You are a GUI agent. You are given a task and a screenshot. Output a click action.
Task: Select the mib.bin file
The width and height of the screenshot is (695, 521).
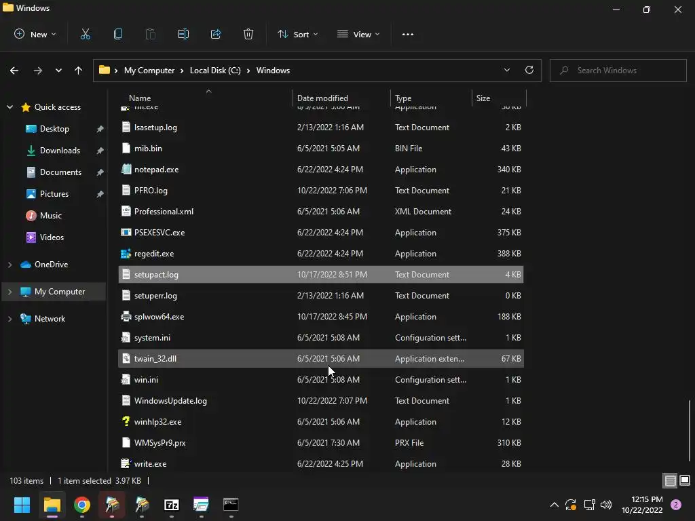[321, 149]
